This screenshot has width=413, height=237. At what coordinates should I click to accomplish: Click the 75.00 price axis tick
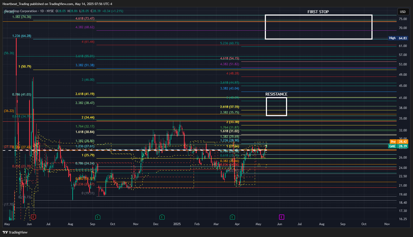[403, 19]
